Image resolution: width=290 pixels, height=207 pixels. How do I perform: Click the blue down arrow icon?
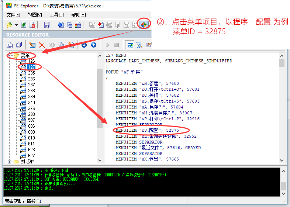click(x=84, y=45)
